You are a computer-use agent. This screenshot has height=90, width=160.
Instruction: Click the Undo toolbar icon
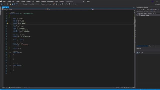tap(17, 4)
